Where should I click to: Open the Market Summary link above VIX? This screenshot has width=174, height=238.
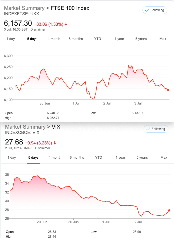(x=25, y=127)
